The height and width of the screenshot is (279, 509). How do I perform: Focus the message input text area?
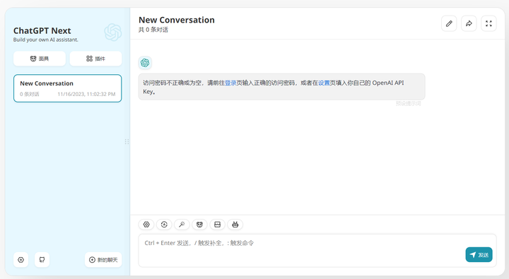tap(317, 251)
